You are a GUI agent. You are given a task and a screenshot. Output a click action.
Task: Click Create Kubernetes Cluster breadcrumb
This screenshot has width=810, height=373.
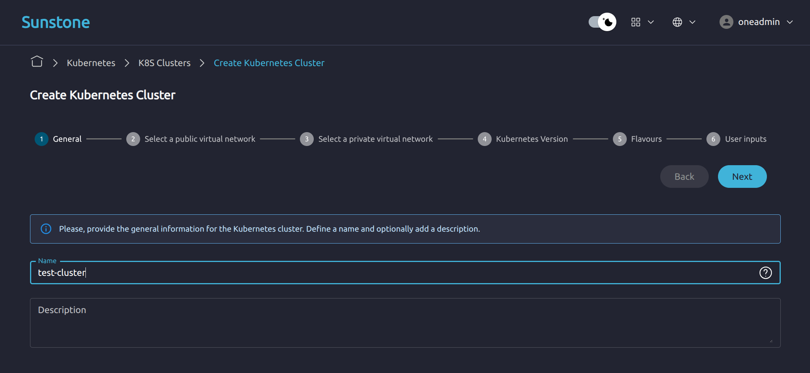click(x=269, y=63)
